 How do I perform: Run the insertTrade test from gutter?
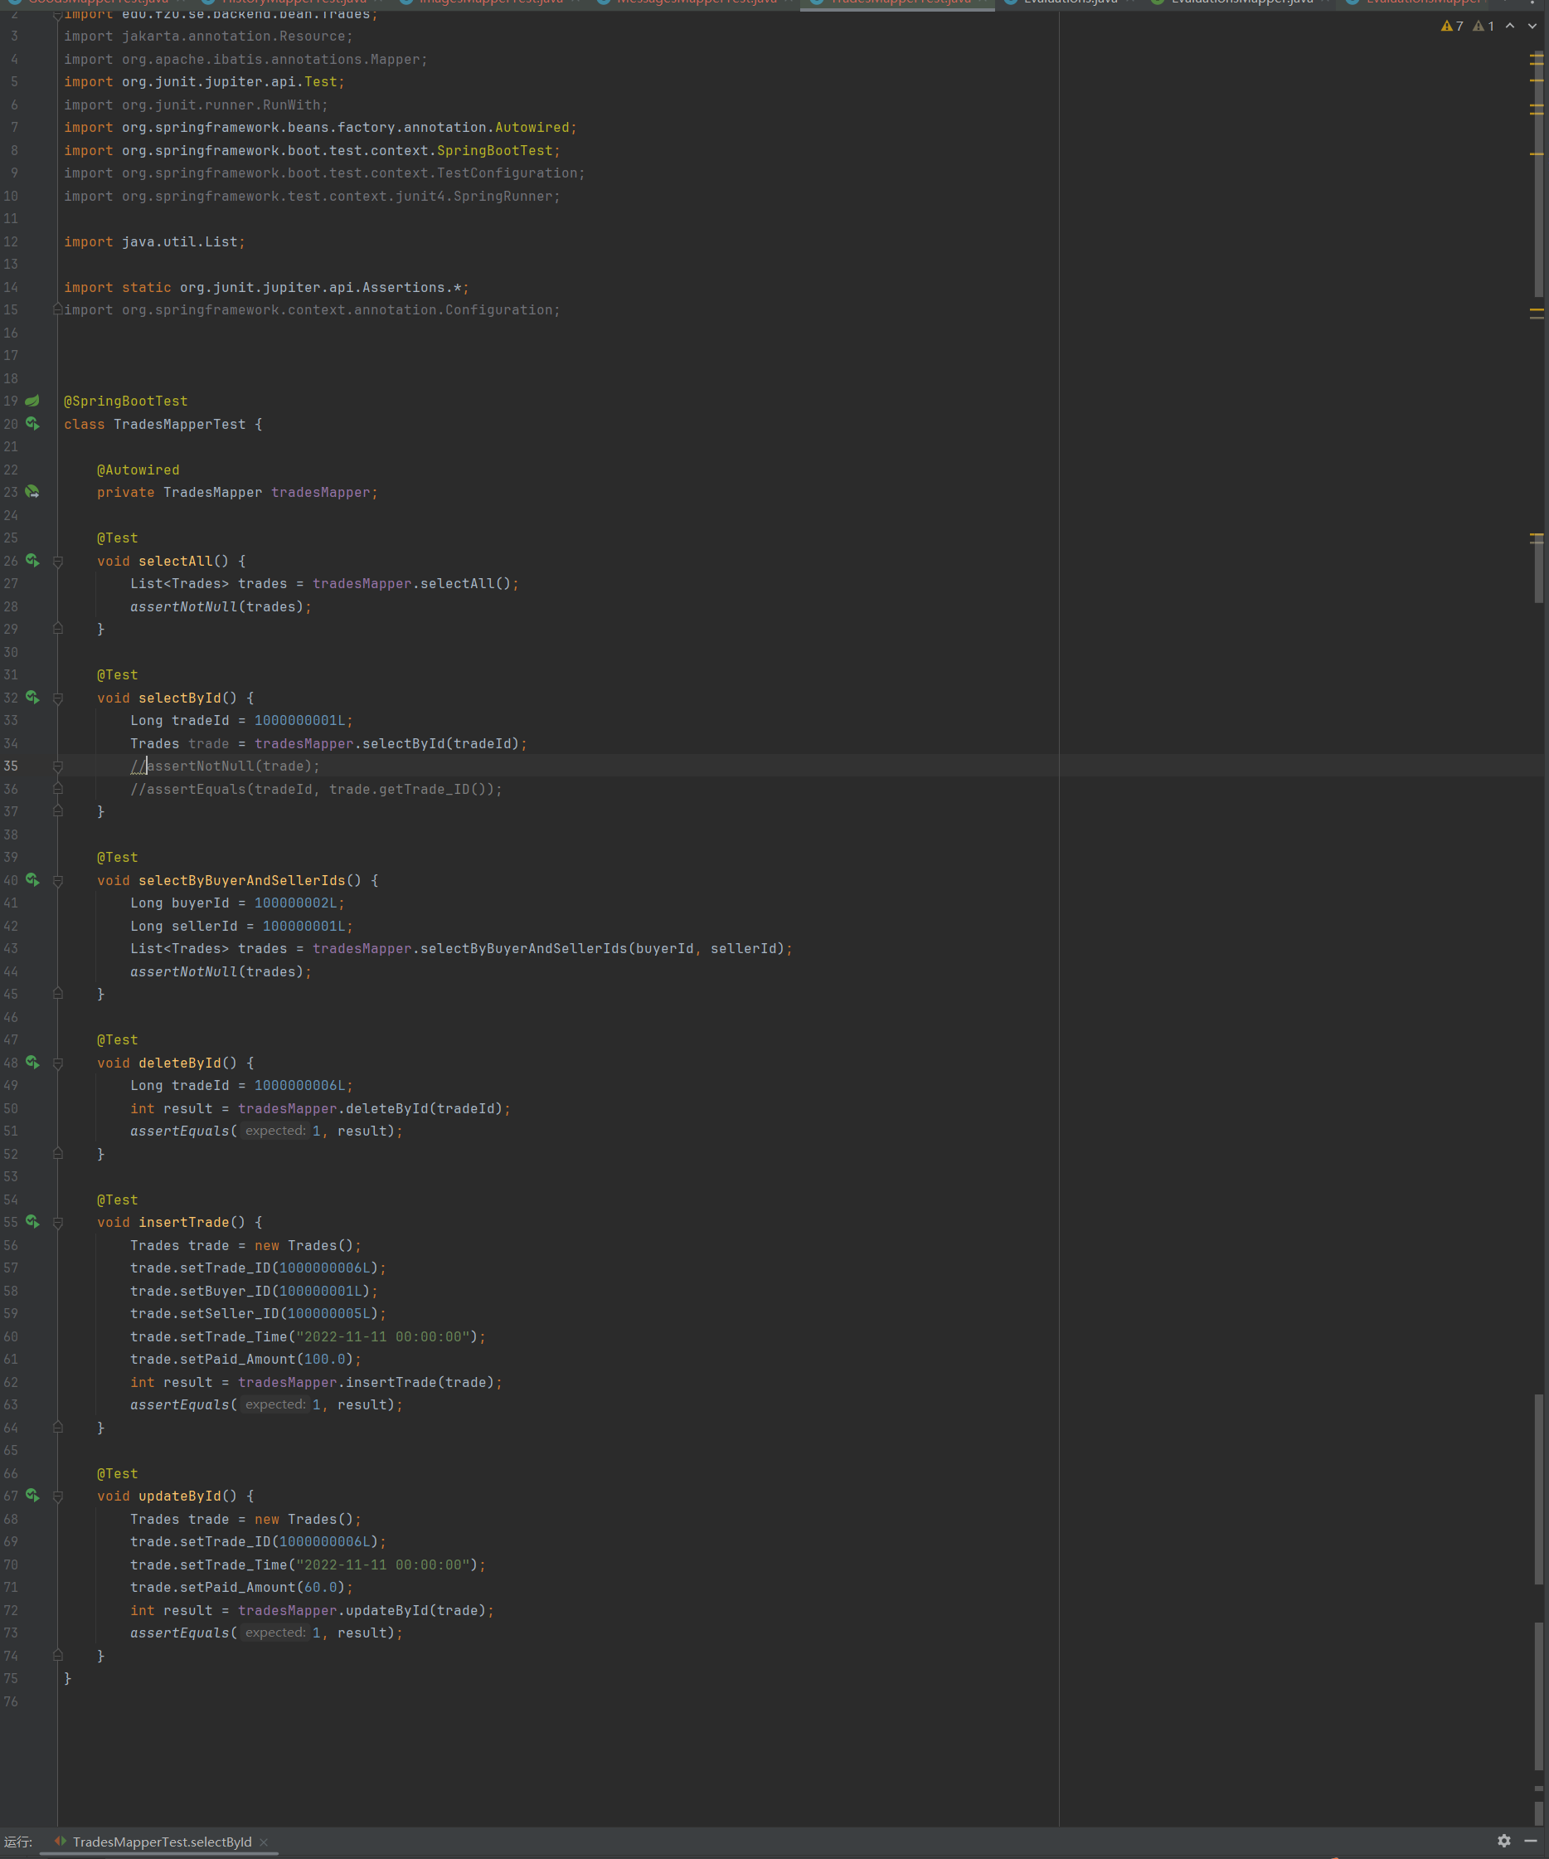(32, 1222)
